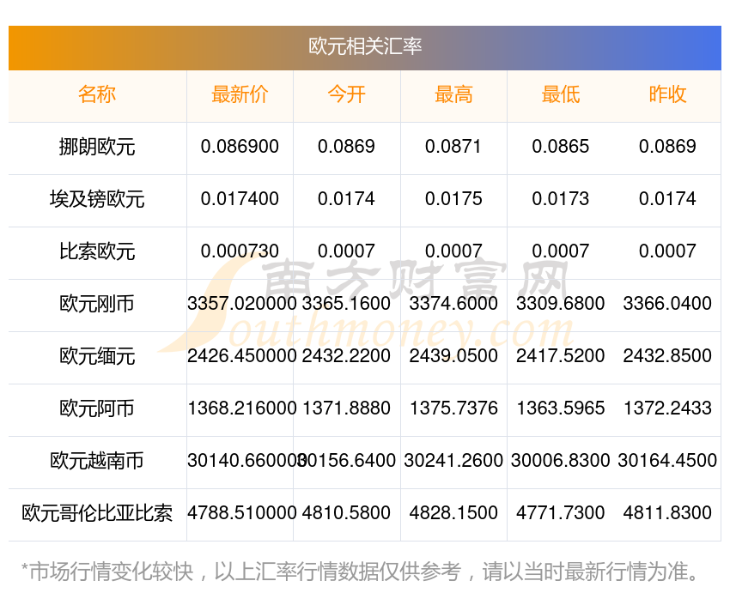Image resolution: width=730 pixels, height=599 pixels.
Task: Select the value 3366.0400
Action: coord(667,304)
